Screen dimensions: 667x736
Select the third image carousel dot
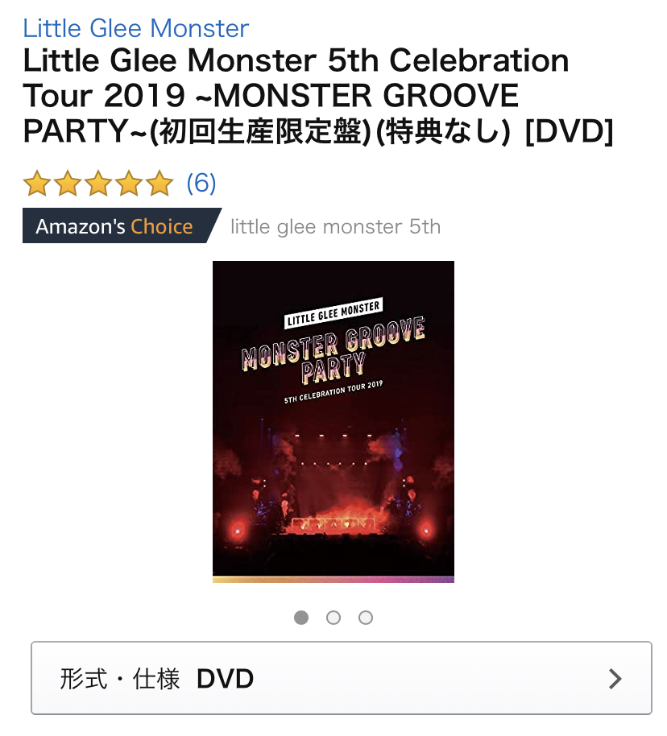coord(366,618)
